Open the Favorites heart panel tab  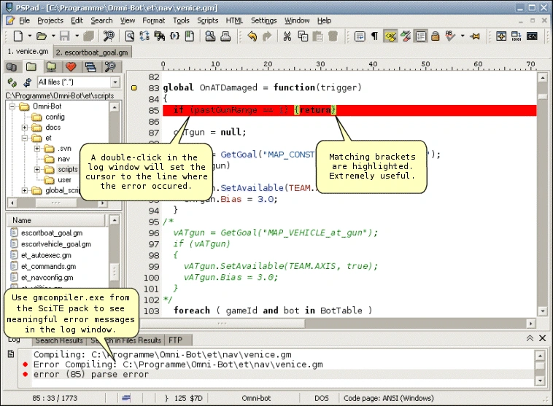click(x=71, y=67)
